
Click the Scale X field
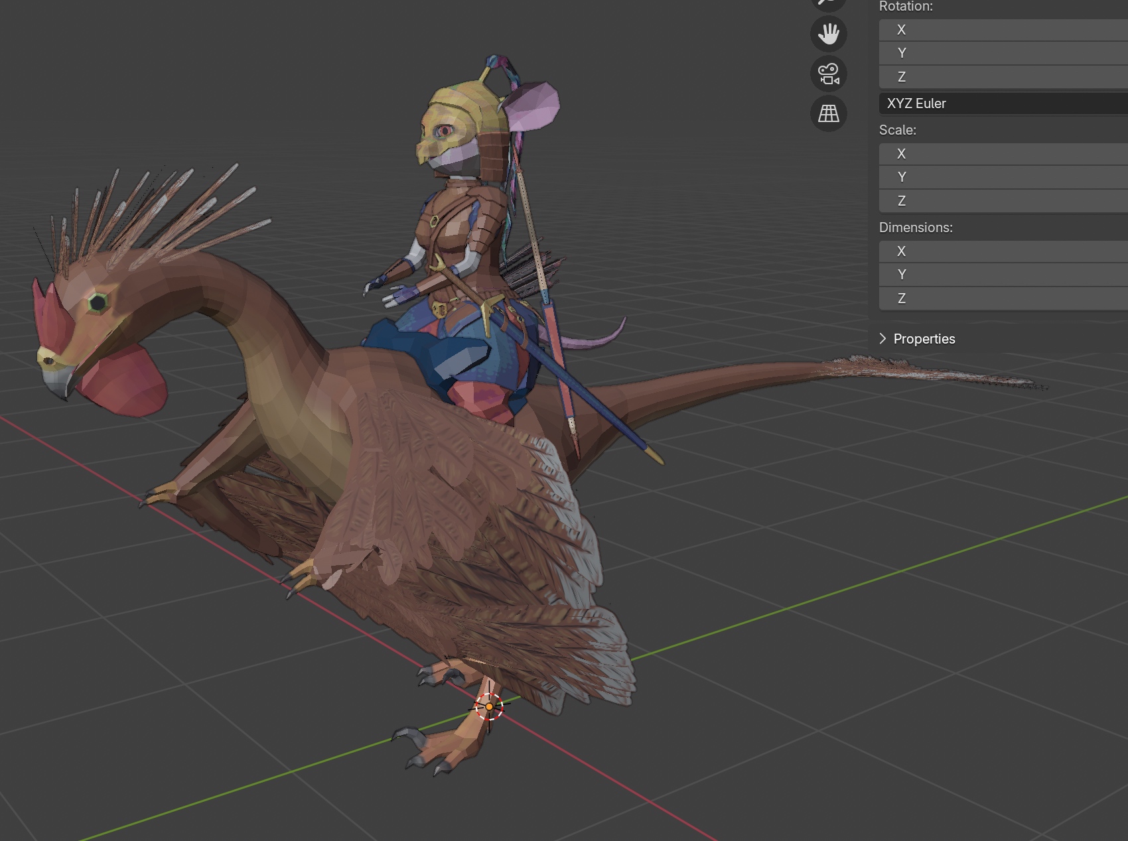(1003, 154)
